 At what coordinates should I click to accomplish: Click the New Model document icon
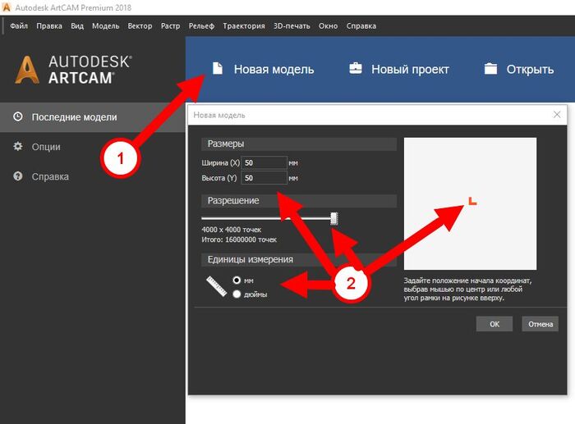pos(217,69)
